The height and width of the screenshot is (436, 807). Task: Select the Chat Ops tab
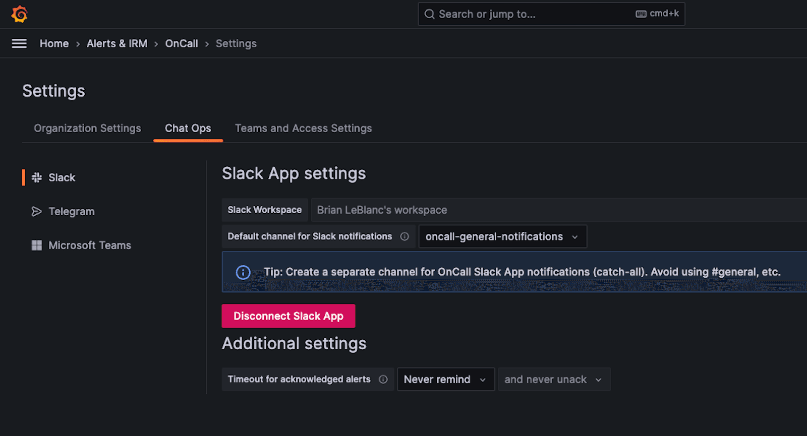[188, 129]
